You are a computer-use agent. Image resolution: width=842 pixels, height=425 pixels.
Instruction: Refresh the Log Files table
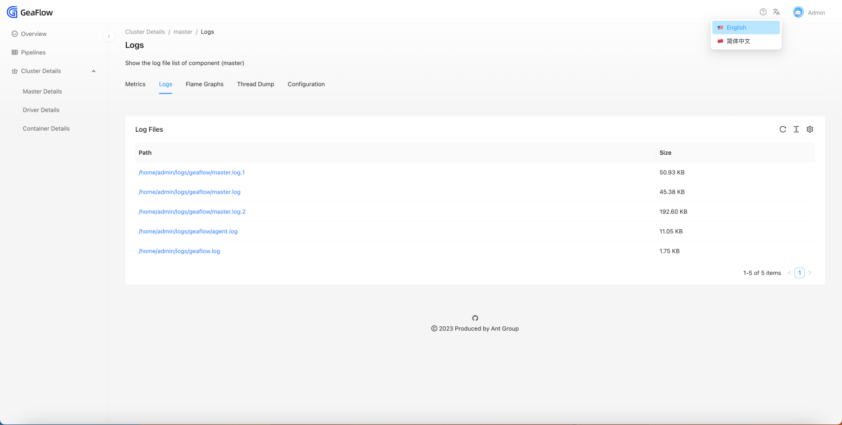(x=782, y=129)
